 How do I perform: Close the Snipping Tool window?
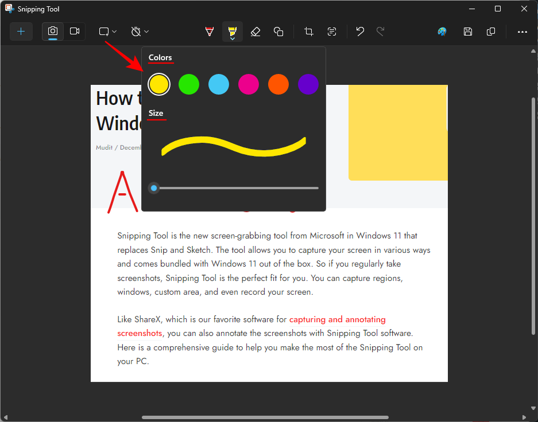[524, 9]
